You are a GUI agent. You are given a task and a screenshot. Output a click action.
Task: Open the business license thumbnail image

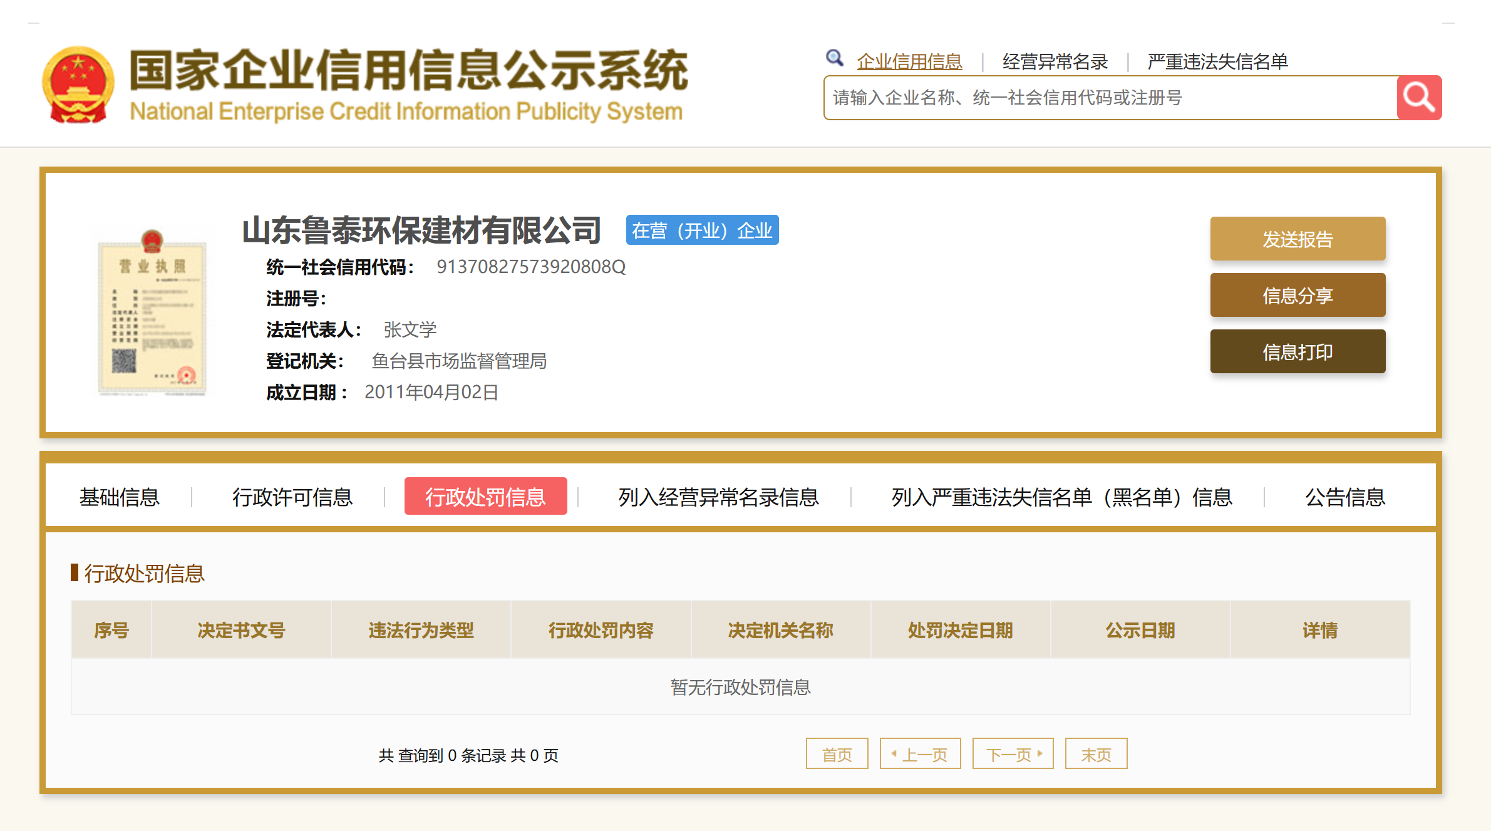(152, 312)
